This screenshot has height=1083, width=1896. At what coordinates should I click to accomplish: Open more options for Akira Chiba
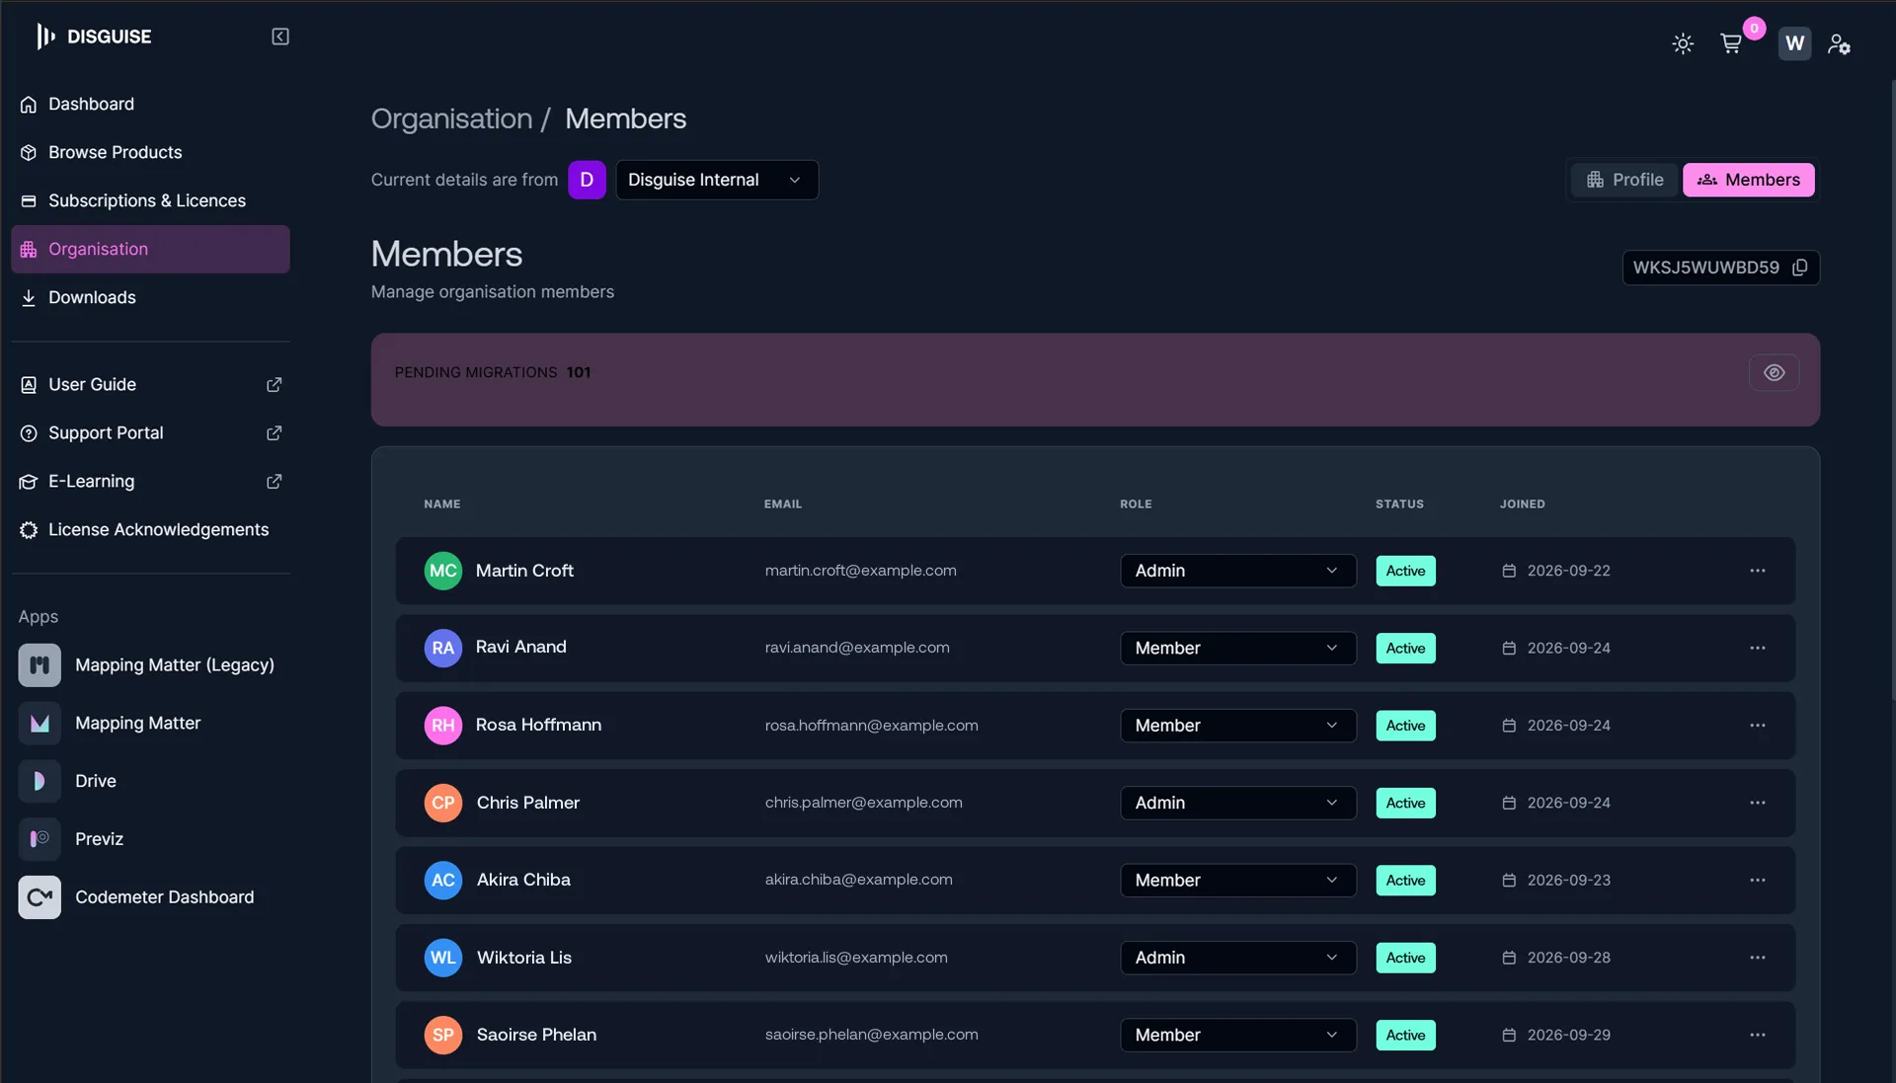click(1757, 881)
